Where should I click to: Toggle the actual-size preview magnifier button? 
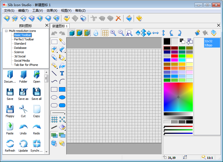129,33
